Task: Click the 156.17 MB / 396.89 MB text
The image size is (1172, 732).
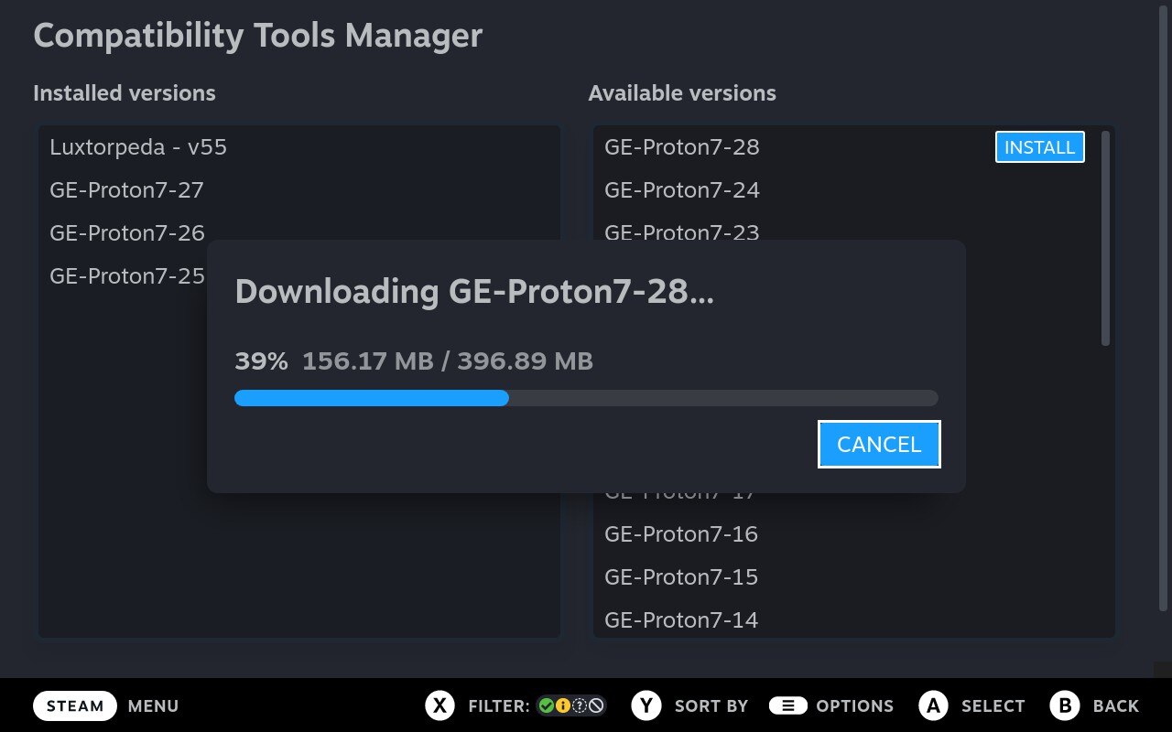Action: (448, 361)
